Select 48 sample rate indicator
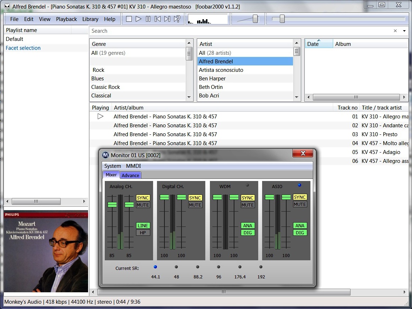412x309 pixels. pos(176,267)
